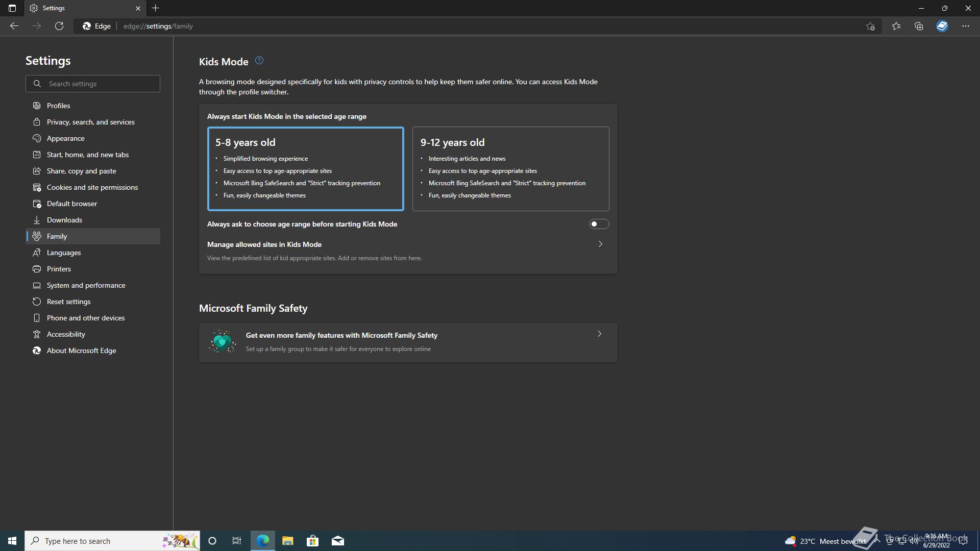Open Phone and other devices section
This screenshot has width=980, height=551.
pyautogui.click(x=93, y=318)
